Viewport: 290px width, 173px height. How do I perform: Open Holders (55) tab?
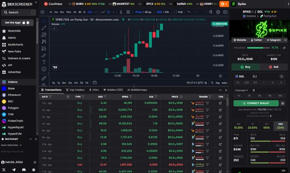113,90
